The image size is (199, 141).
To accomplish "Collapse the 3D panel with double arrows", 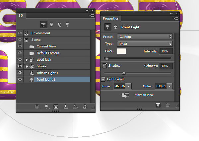I will pyautogui.click(x=87, y=11).
